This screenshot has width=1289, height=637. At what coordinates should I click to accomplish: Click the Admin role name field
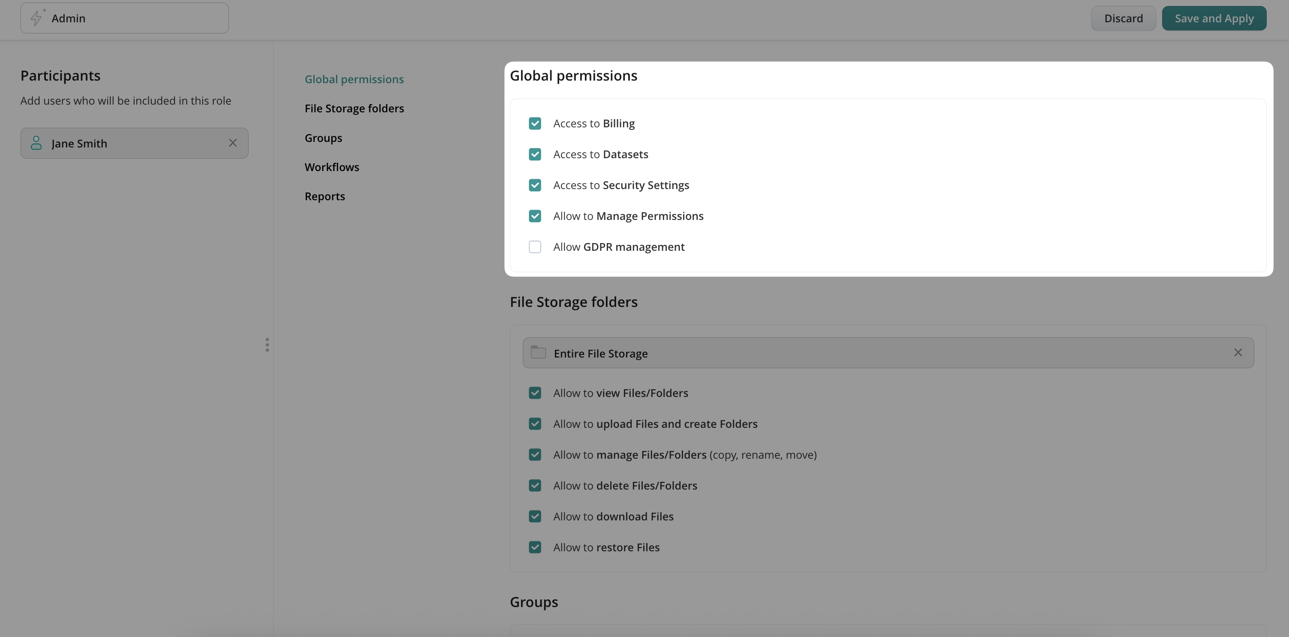pyautogui.click(x=135, y=18)
